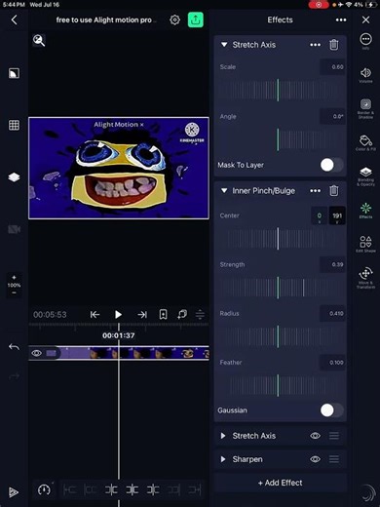Image resolution: width=380 pixels, height=507 pixels.
Task: Play the timeline preview
Action: 118,314
